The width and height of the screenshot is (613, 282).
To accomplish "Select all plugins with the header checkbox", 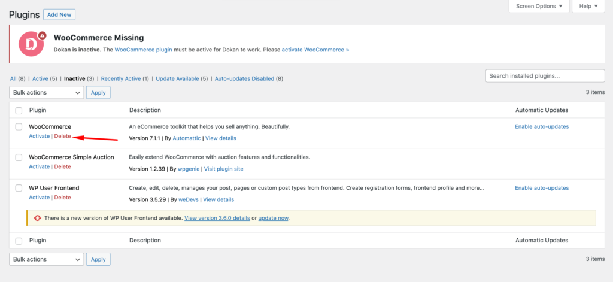I will (19, 111).
